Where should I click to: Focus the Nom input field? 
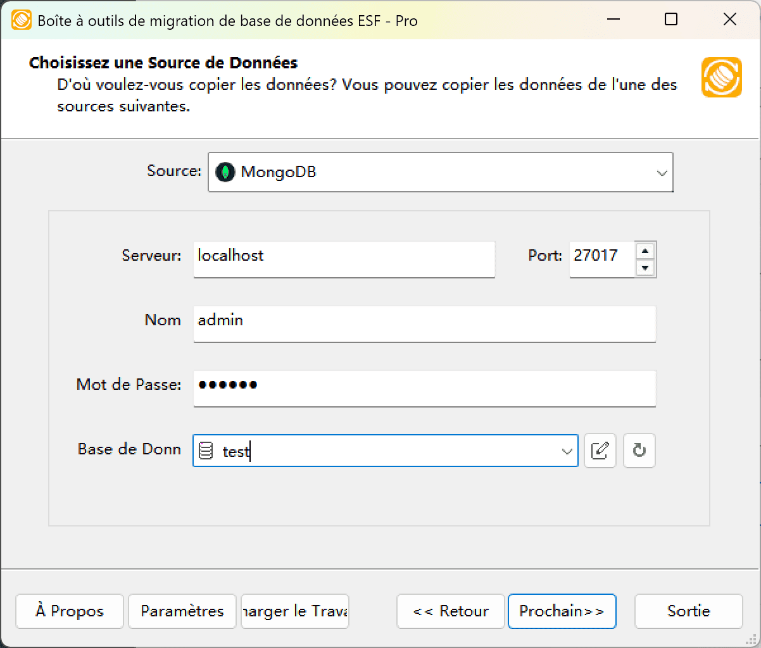tap(424, 323)
